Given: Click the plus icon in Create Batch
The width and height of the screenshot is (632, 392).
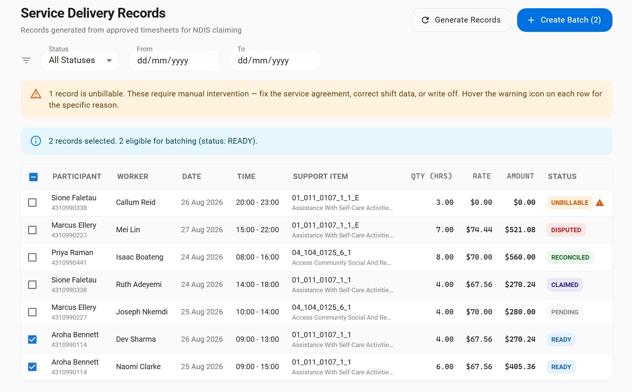Looking at the screenshot, I should pyautogui.click(x=531, y=20).
